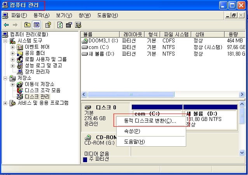248x175 pixels.
Task: Click the volume list horizontal scrollbar thumb
Action: click(x=131, y=94)
